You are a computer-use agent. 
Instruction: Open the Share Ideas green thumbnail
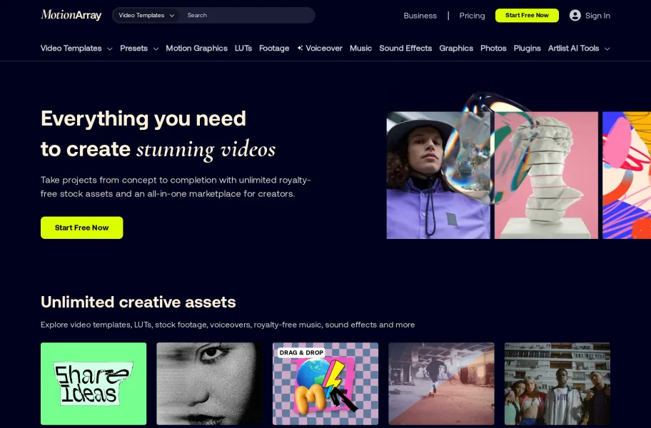click(x=94, y=384)
